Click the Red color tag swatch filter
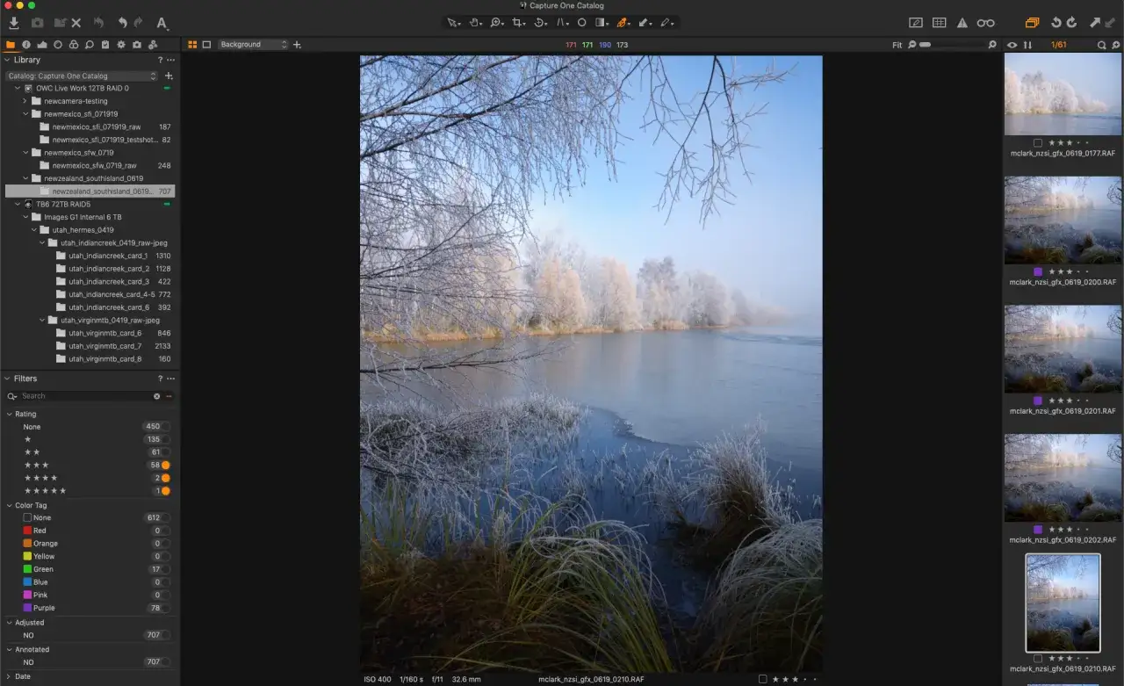The height and width of the screenshot is (686, 1124). (x=27, y=531)
